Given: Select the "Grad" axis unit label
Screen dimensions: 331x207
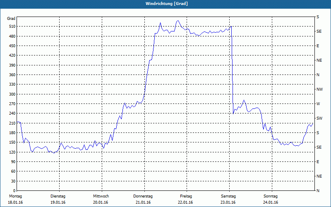Looking at the screenshot, I should click(x=11, y=19).
